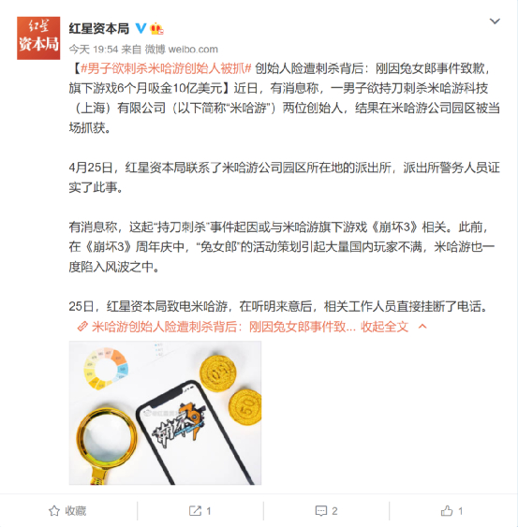Screen dimensions: 518x527
Task: Open comments via the speech bubble icon
Action: pyautogui.click(x=321, y=511)
